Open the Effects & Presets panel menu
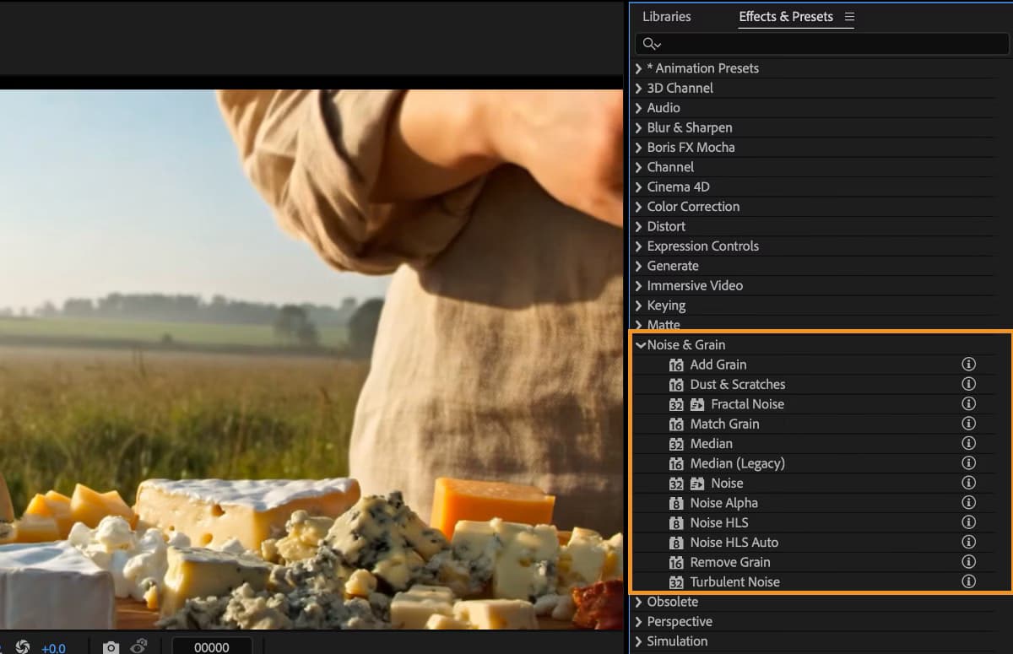 pyautogui.click(x=850, y=16)
